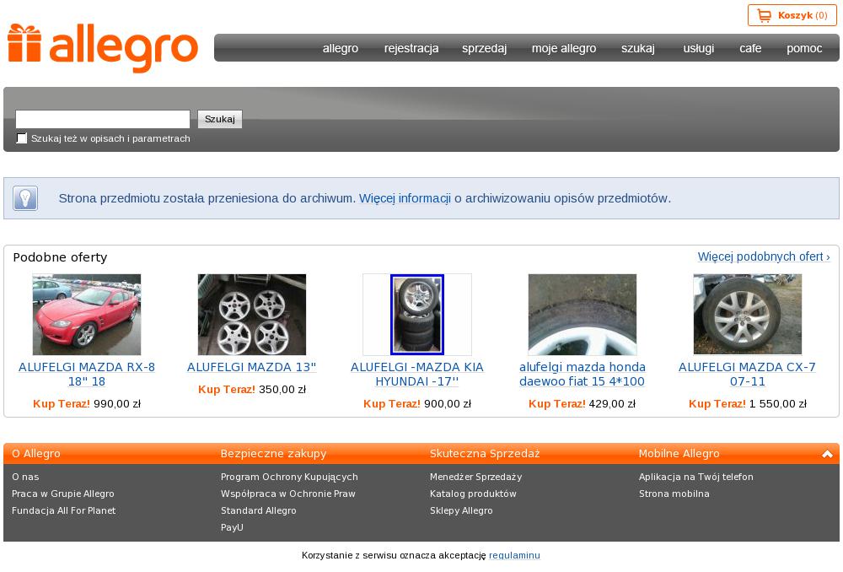Open Program Ochrony Kupujących link

[289, 477]
